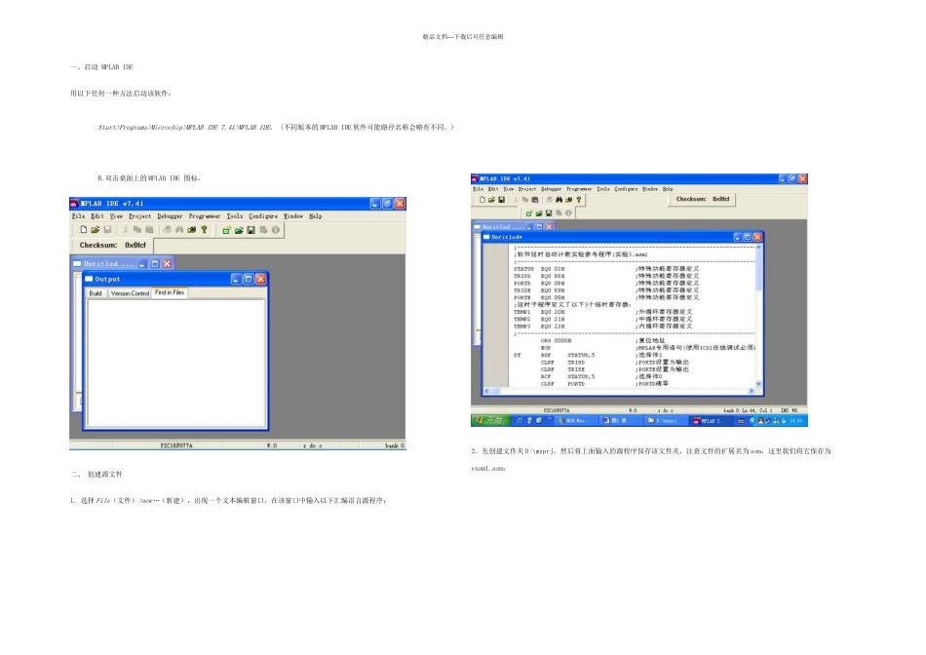This screenshot has width=926, height=655.
Task: Click Find binoculars icon in right MPLAB toolbar
Action: pyautogui.click(x=559, y=200)
